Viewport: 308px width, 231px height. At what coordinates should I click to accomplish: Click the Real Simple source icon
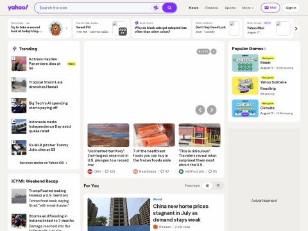click(x=135, y=171)
